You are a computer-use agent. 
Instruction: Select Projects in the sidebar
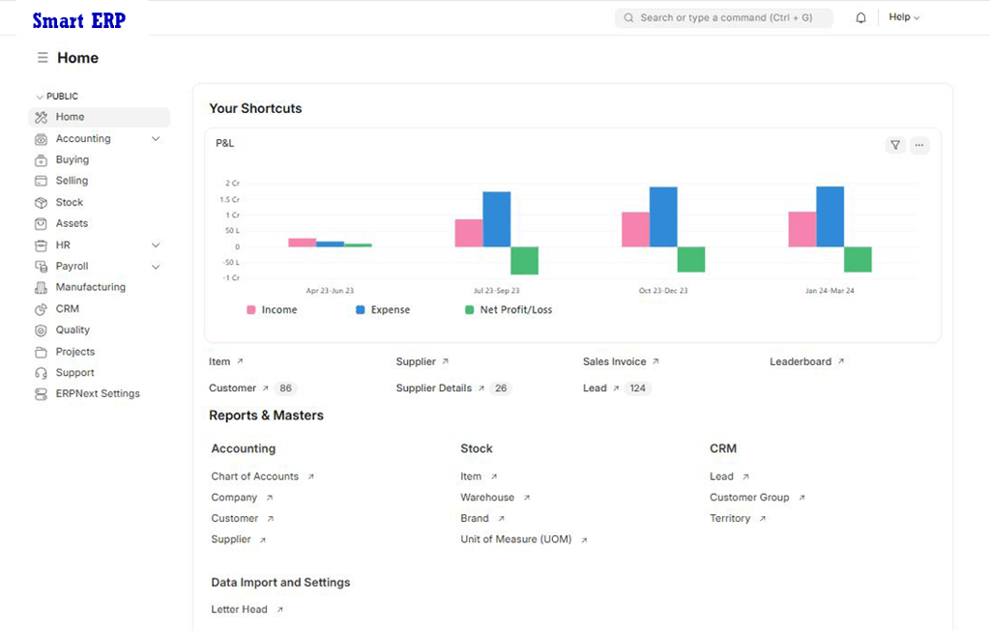coord(74,352)
